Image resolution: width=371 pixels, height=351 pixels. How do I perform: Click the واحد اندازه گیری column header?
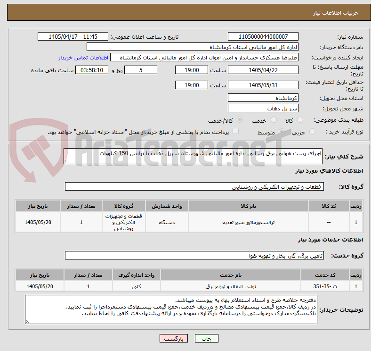coord(137,275)
